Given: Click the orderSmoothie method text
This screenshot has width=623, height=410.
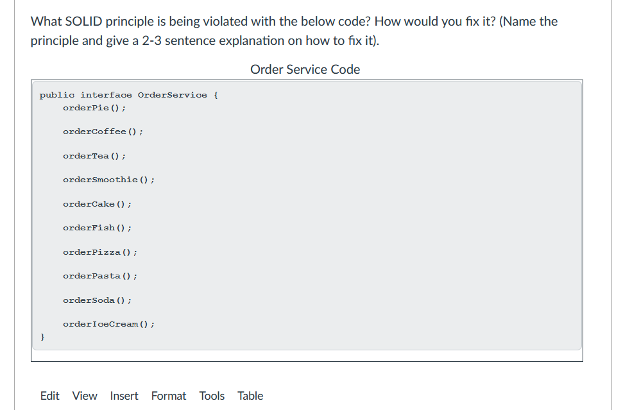Looking at the screenshot, I should [107, 180].
